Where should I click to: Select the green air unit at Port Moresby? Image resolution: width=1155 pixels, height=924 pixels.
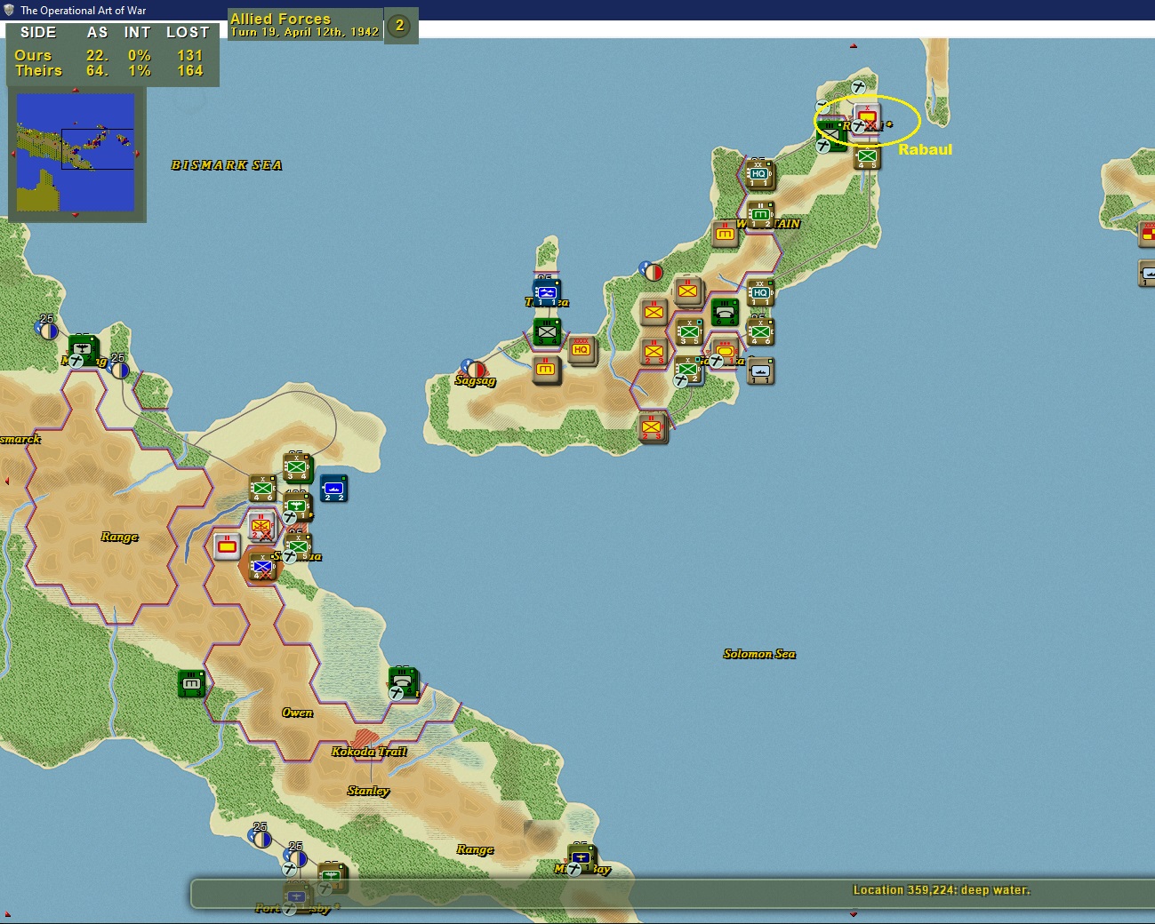click(x=332, y=878)
